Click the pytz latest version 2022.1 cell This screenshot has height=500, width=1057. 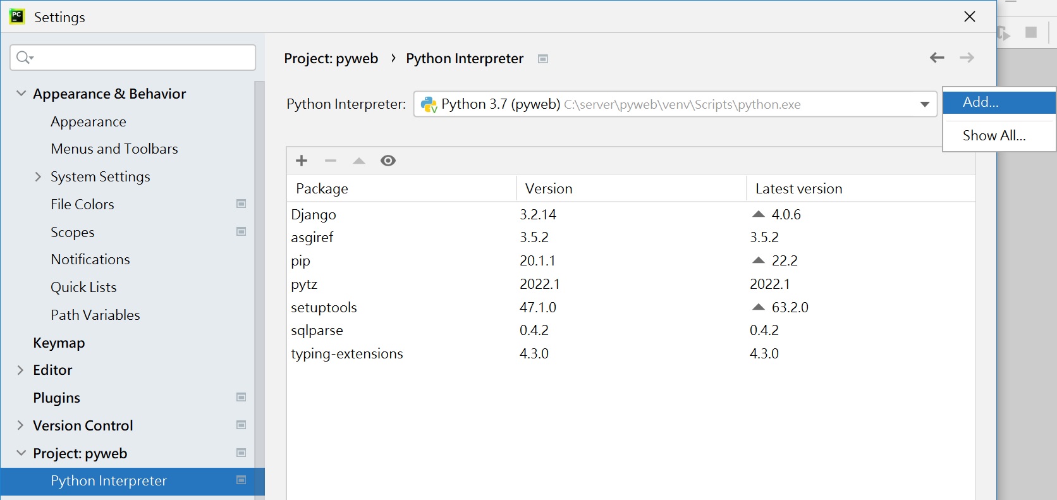pos(769,284)
